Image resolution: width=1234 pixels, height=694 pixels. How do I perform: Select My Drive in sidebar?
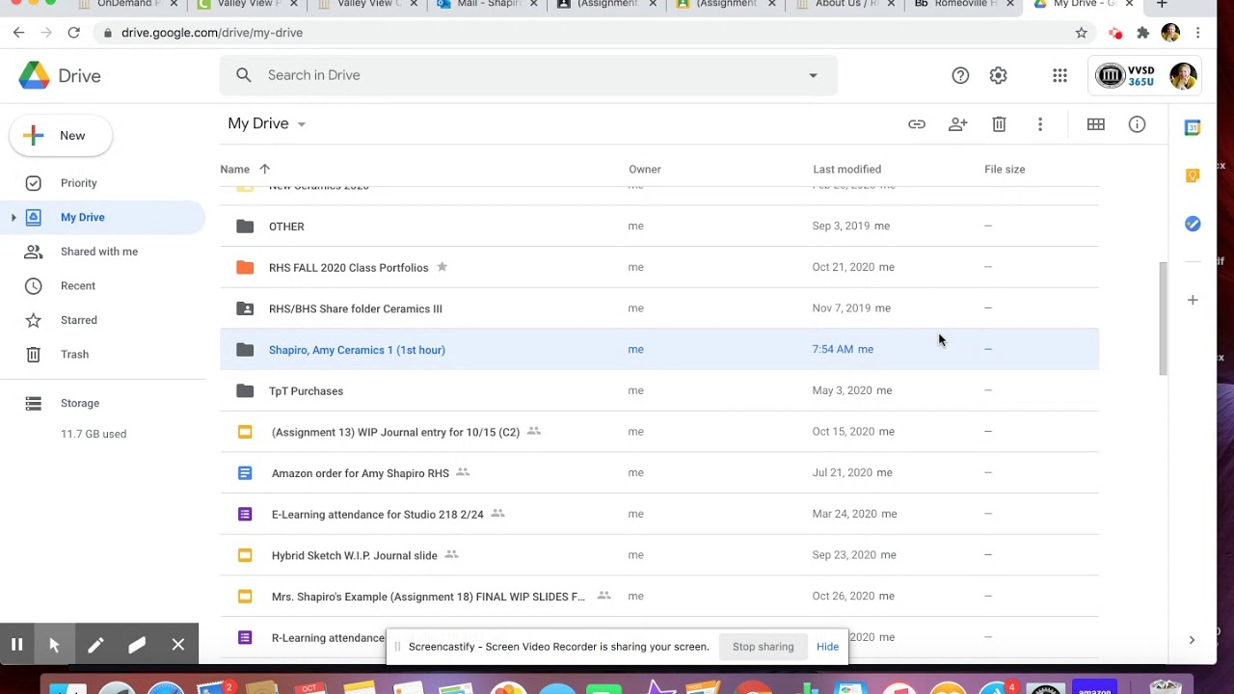83,218
